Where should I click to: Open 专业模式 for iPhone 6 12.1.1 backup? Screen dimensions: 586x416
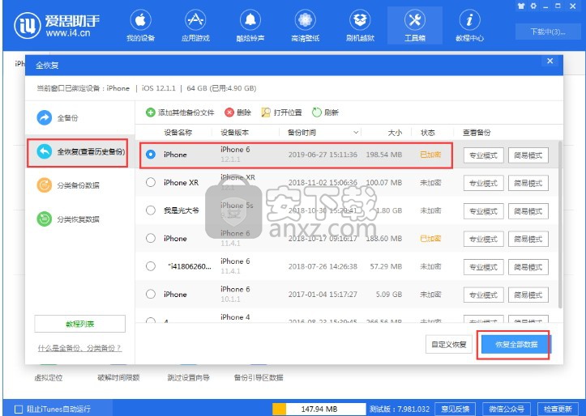pos(483,155)
